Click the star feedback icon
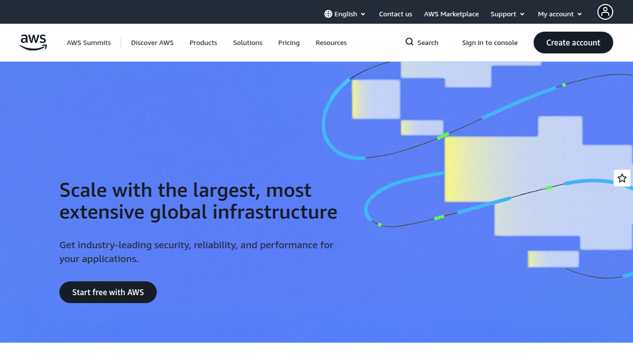This screenshot has width=633, height=356. point(622,178)
